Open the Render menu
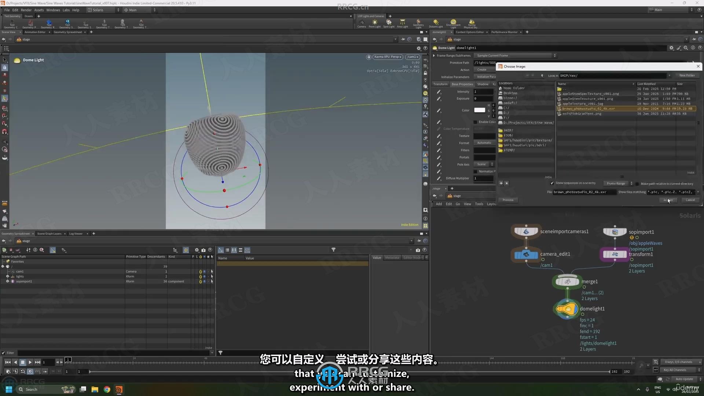The height and width of the screenshot is (396, 704). pos(26,10)
